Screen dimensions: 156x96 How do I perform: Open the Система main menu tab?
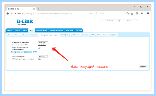(x=79, y=30)
